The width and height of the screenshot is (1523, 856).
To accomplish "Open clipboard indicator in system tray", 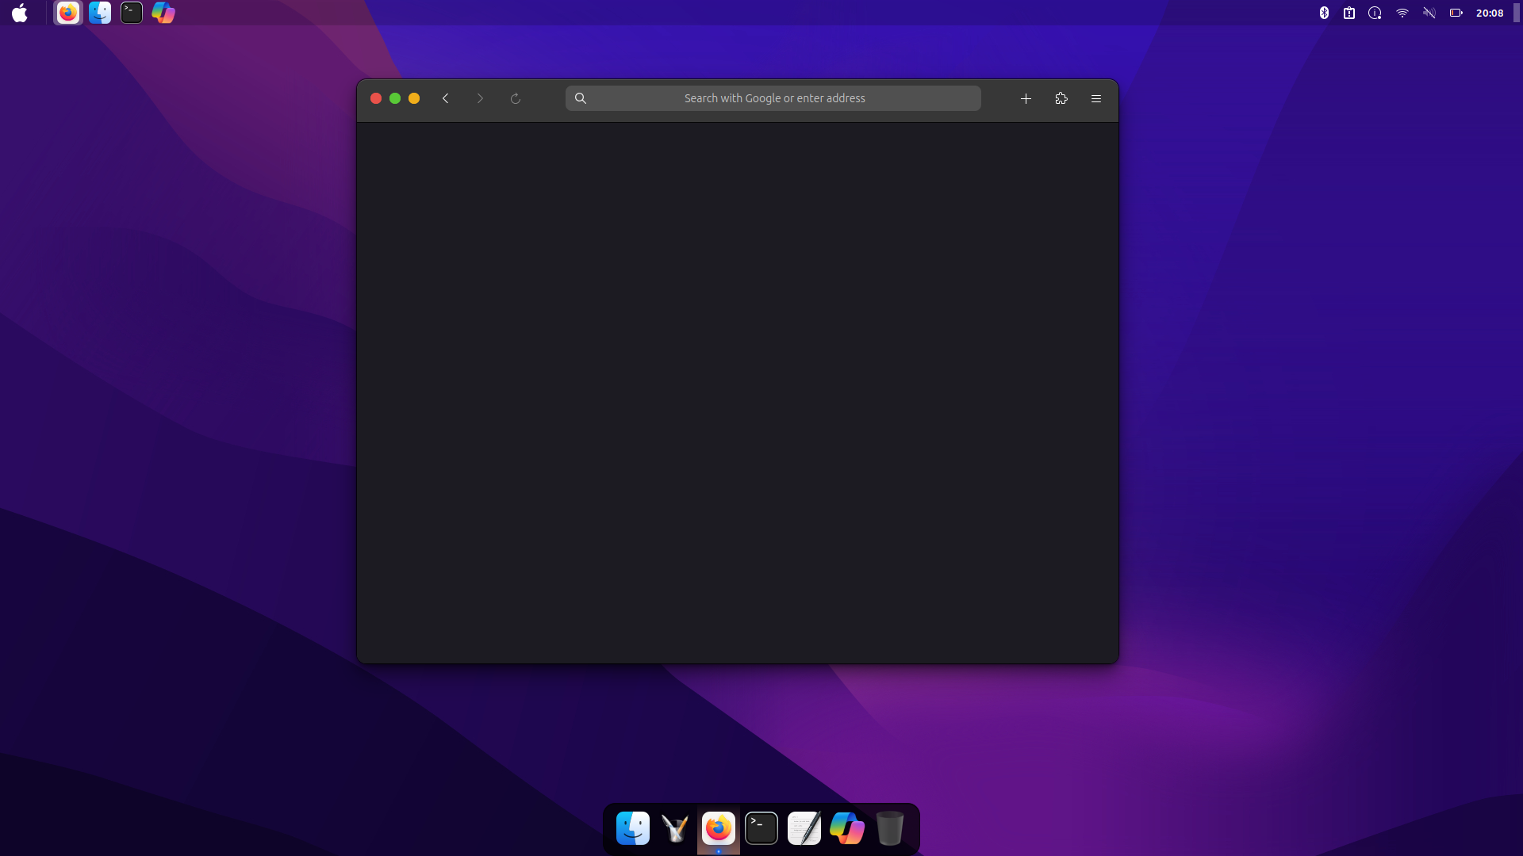I will click(x=1349, y=13).
